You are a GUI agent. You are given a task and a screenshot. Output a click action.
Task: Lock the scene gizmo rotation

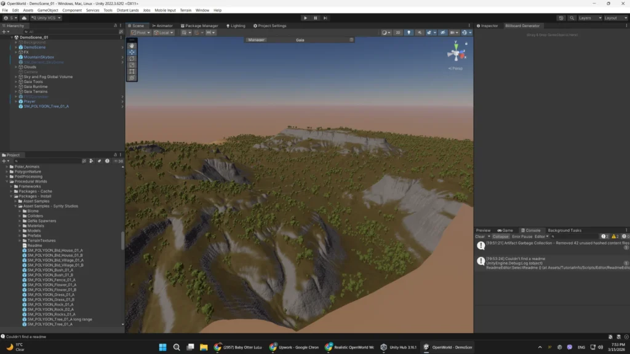[x=466, y=44]
